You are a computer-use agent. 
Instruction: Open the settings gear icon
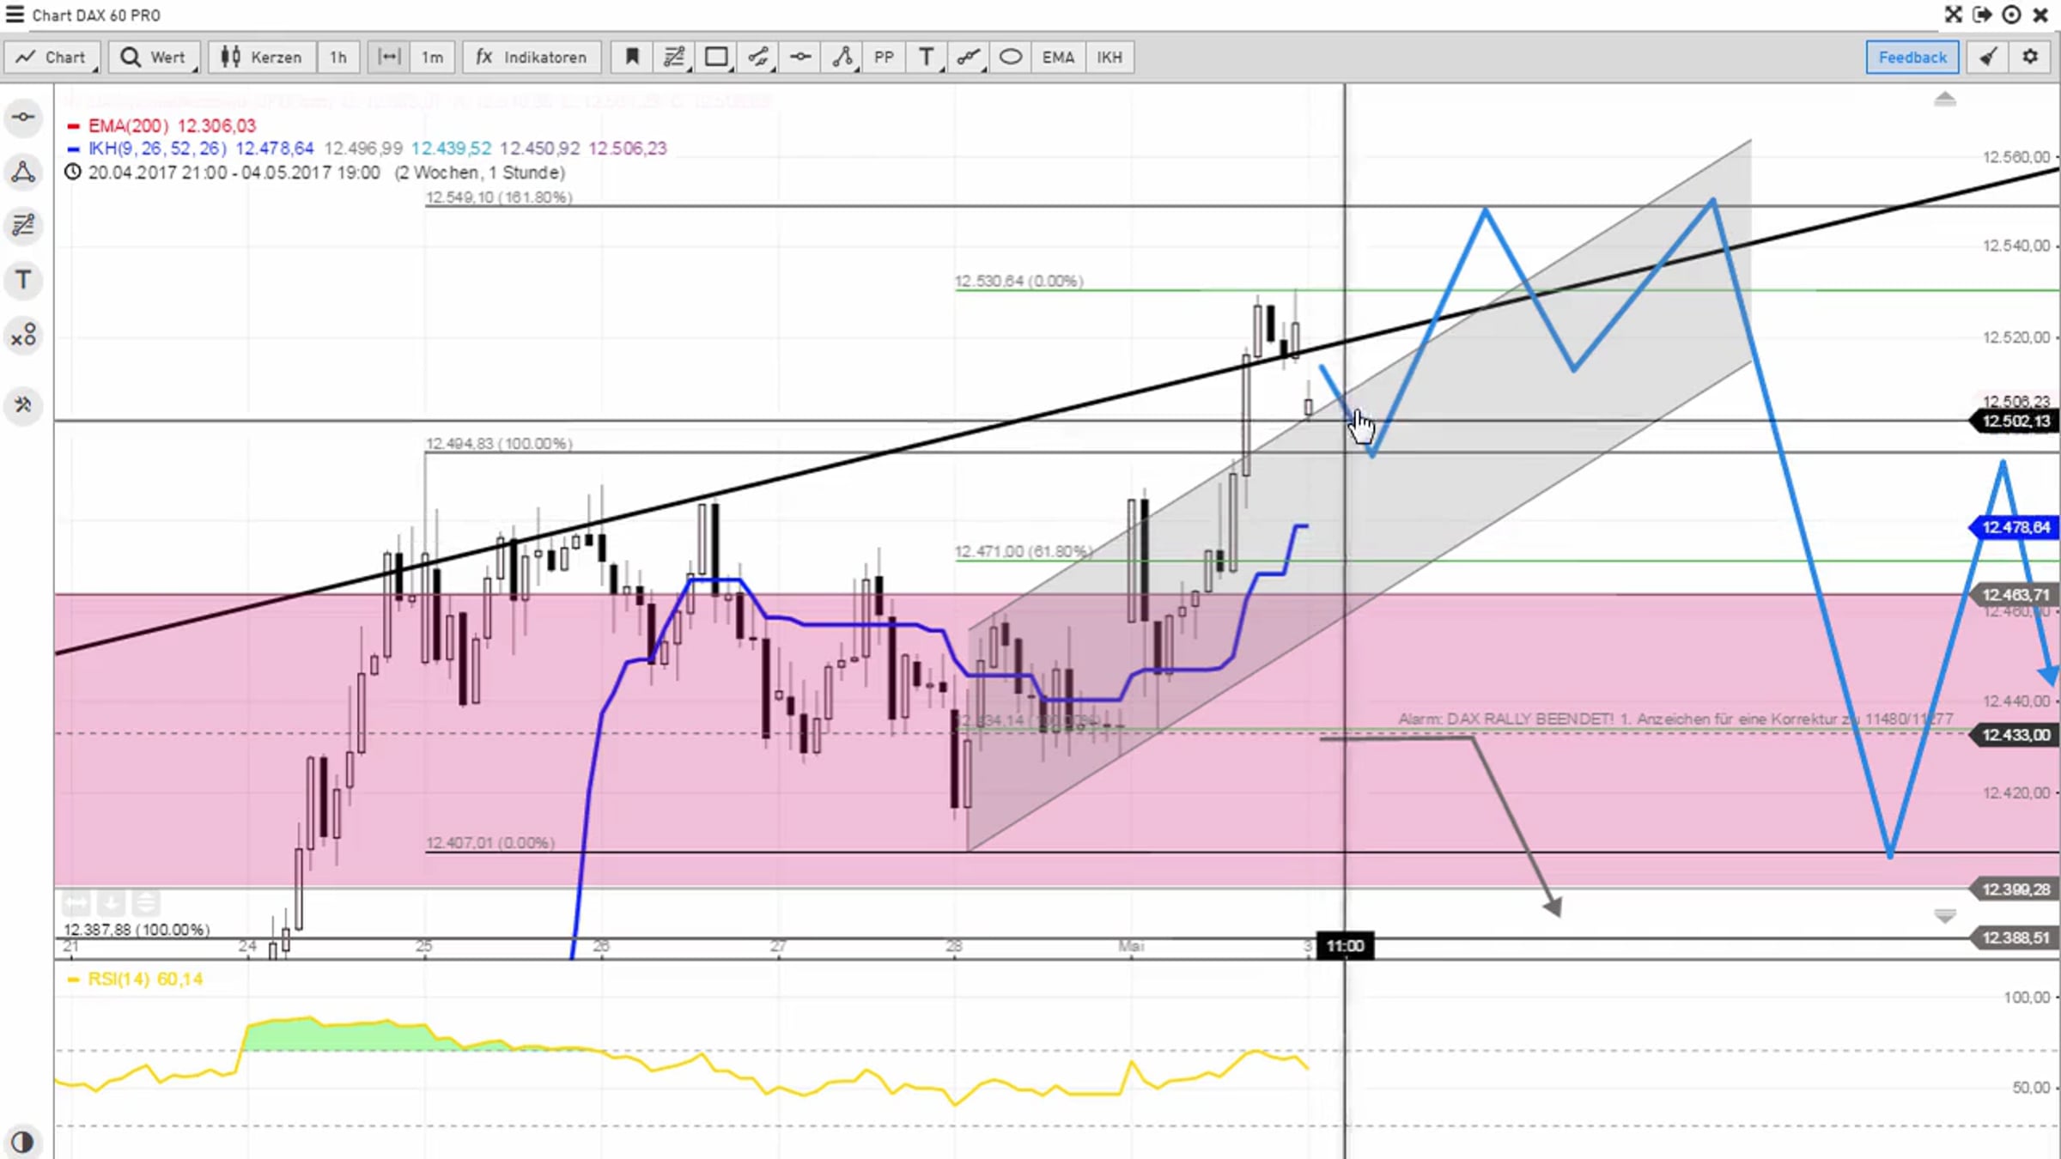(x=2030, y=57)
